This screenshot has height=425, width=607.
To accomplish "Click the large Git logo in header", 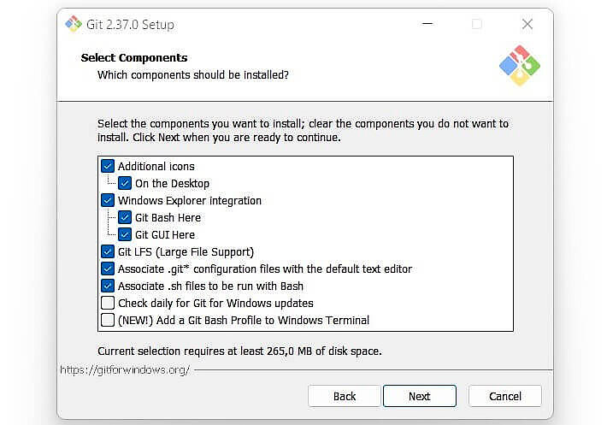I will pos(519,65).
